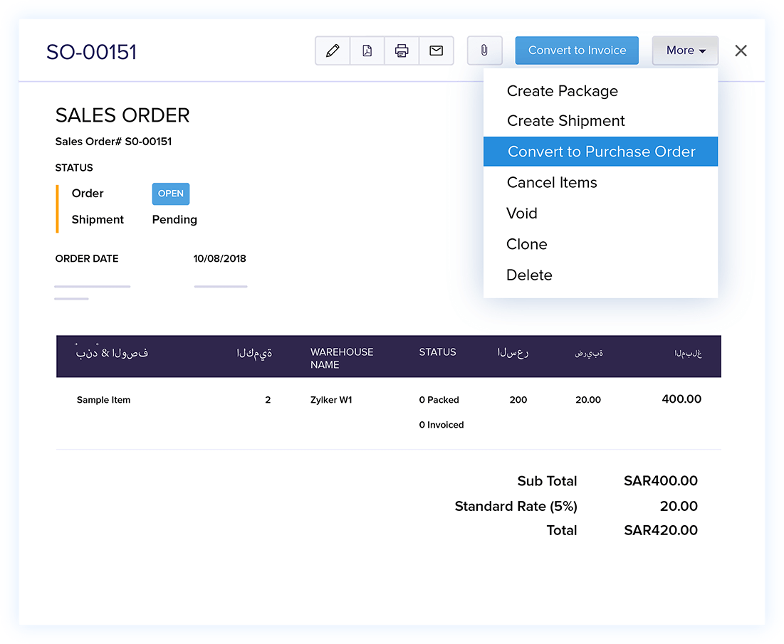Select Convert to Purchase Order
The height and width of the screenshot is (644, 784).
[600, 152]
